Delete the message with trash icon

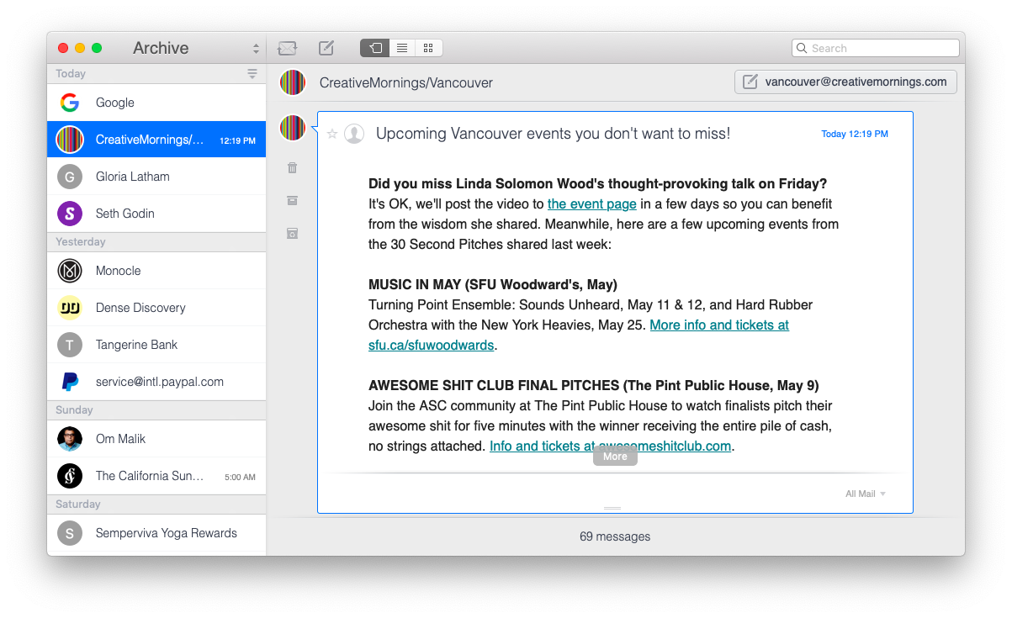tap(292, 167)
